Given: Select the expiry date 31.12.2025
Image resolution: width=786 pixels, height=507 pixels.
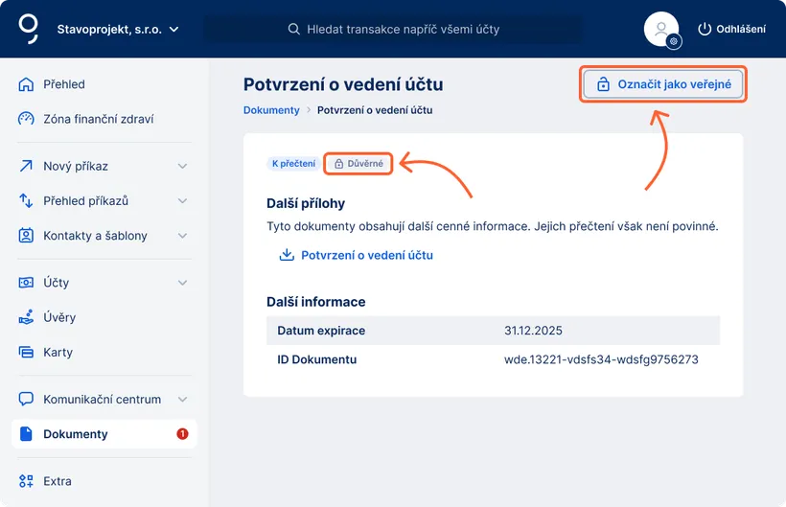Looking at the screenshot, I should pyautogui.click(x=533, y=331).
